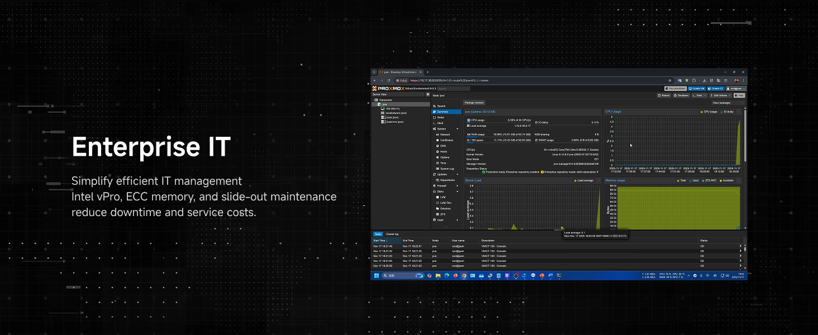Toggle ZFS ARC series in the Memory legend
The width and height of the screenshot is (818, 335).
(x=711, y=180)
